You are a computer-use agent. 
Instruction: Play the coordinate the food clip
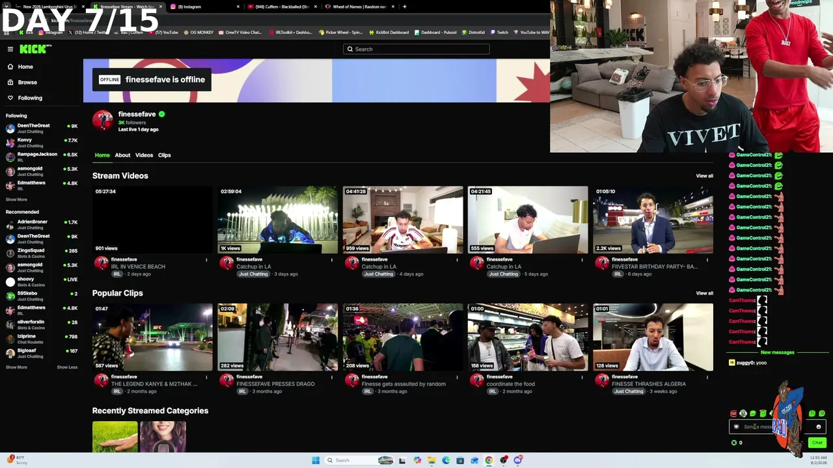(528, 337)
